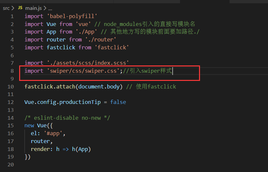
Task: Click the false keyword on line 12
Action: click(x=118, y=102)
